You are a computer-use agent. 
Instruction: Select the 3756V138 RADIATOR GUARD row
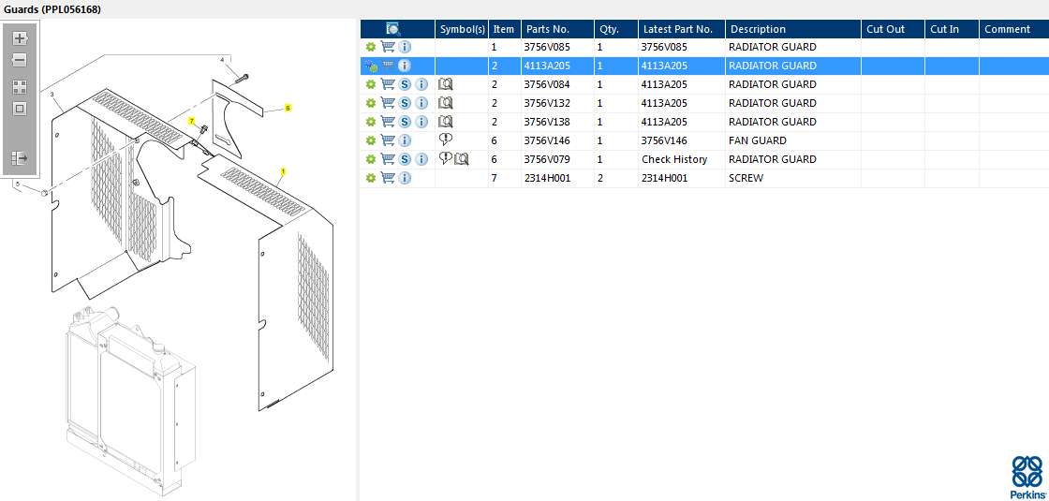(x=704, y=122)
